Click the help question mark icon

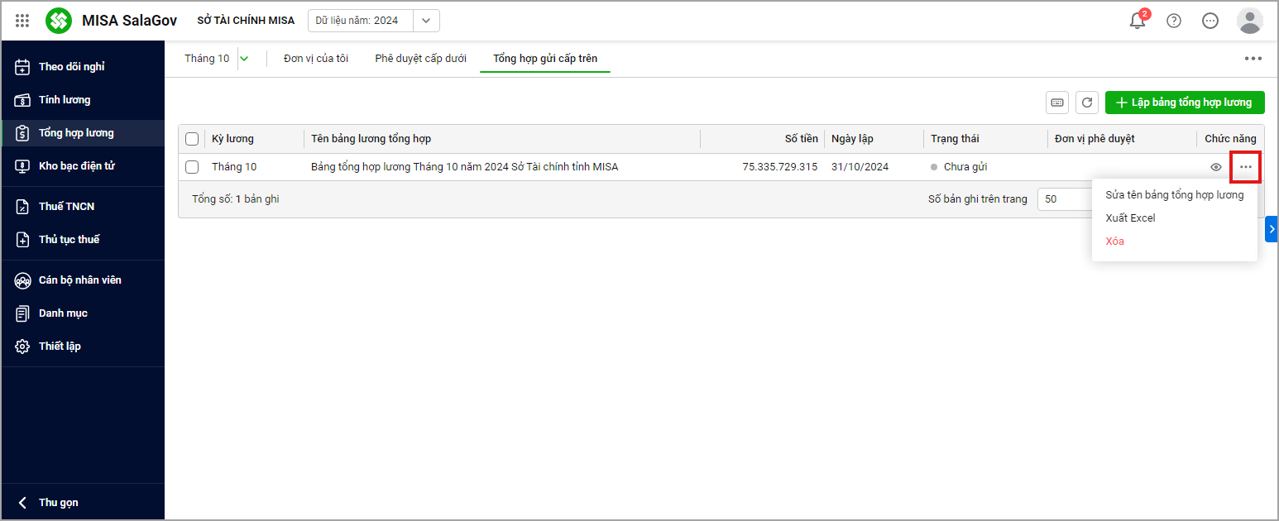[1173, 21]
